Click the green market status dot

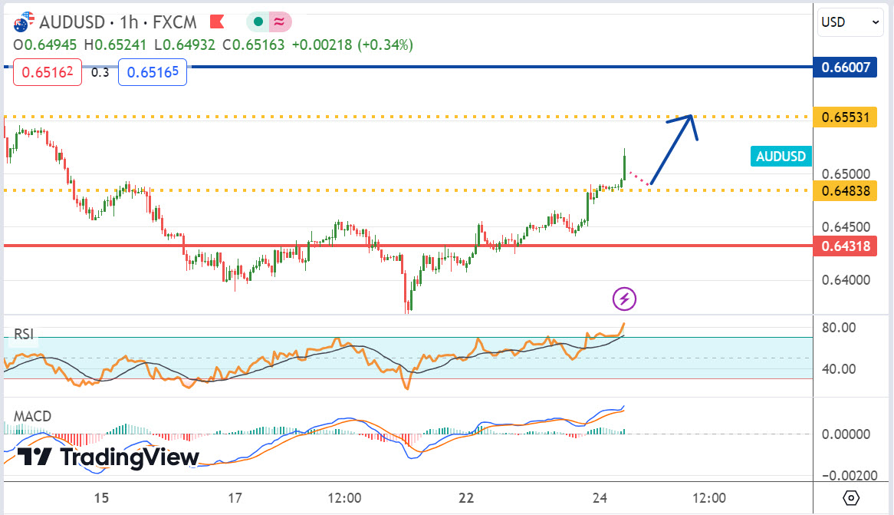point(258,22)
